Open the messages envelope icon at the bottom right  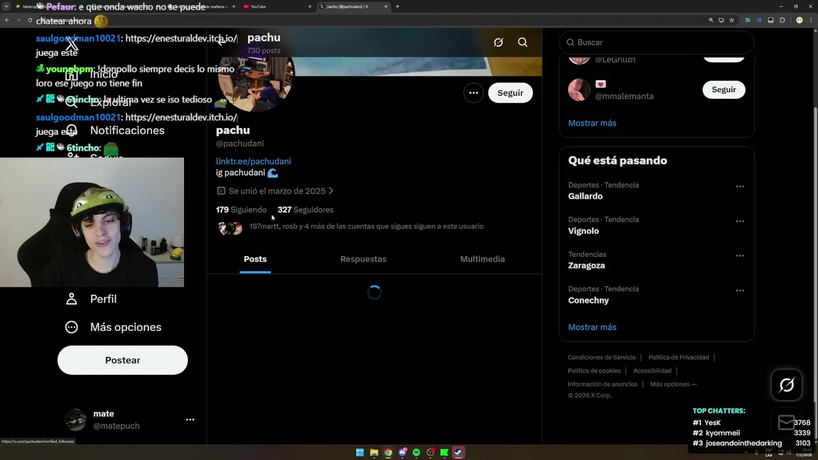point(787,422)
